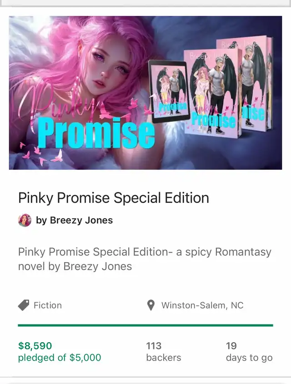Open Breezy Jones creator avatar
Image resolution: width=291 pixels, height=384 pixels.
[25, 220]
